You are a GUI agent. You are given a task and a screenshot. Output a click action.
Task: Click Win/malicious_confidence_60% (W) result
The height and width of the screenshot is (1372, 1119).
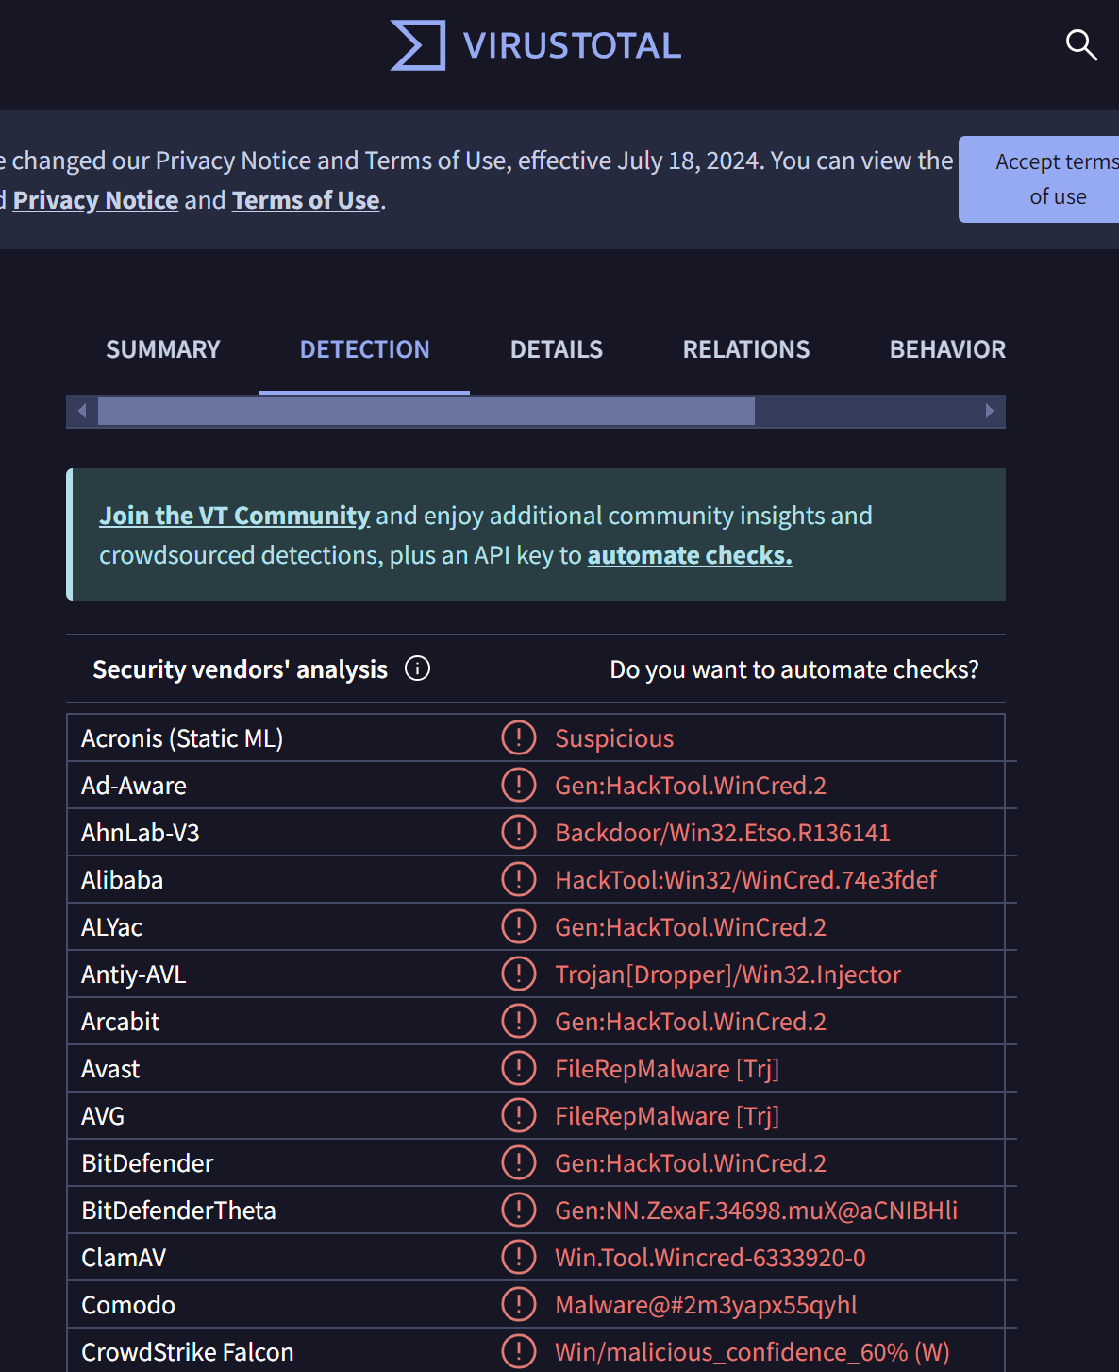(752, 1352)
